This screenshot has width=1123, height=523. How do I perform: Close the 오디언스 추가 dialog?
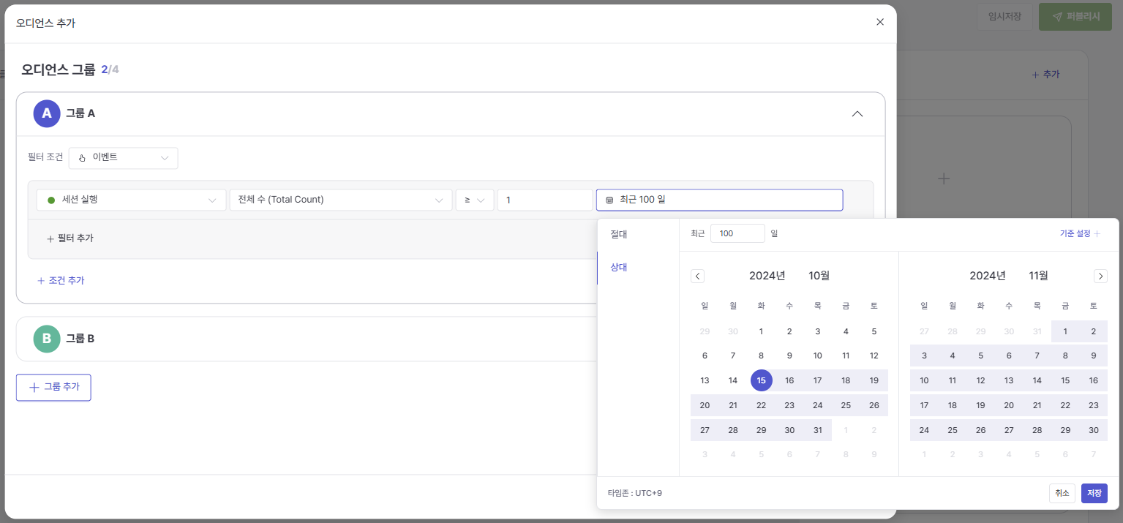point(879,22)
